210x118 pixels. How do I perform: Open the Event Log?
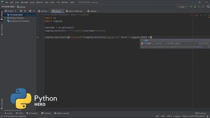(x=200, y=113)
